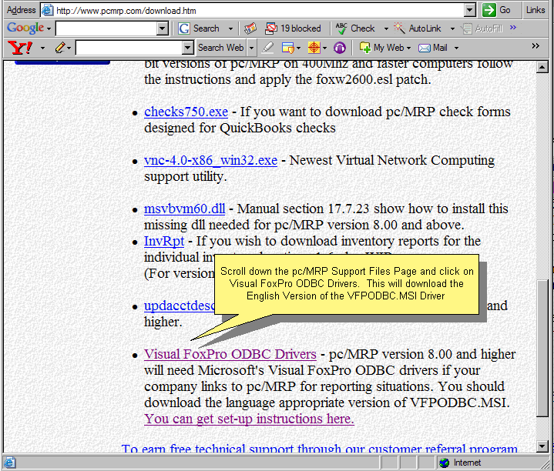Click the green Go arrow button
Screen dimensions: 554x471
point(489,10)
